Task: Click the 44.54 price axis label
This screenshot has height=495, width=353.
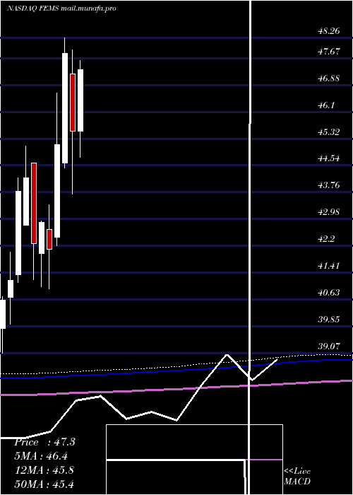Action: [x=329, y=158]
